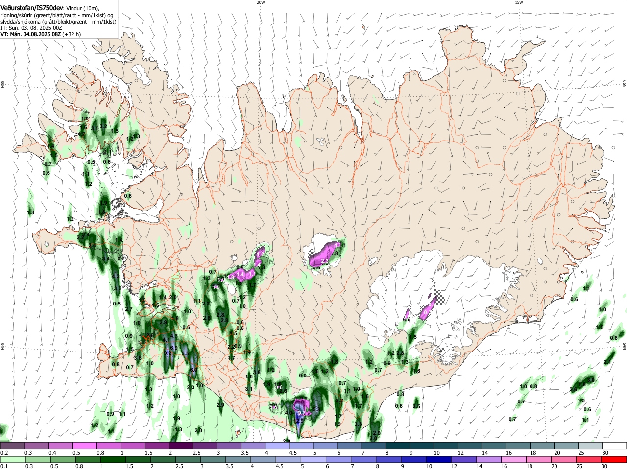Viewport: 627px width, 470px height.
Task: Click the darkest green swatch above the 1 label in the lower legend row
Action: click(113, 460)
